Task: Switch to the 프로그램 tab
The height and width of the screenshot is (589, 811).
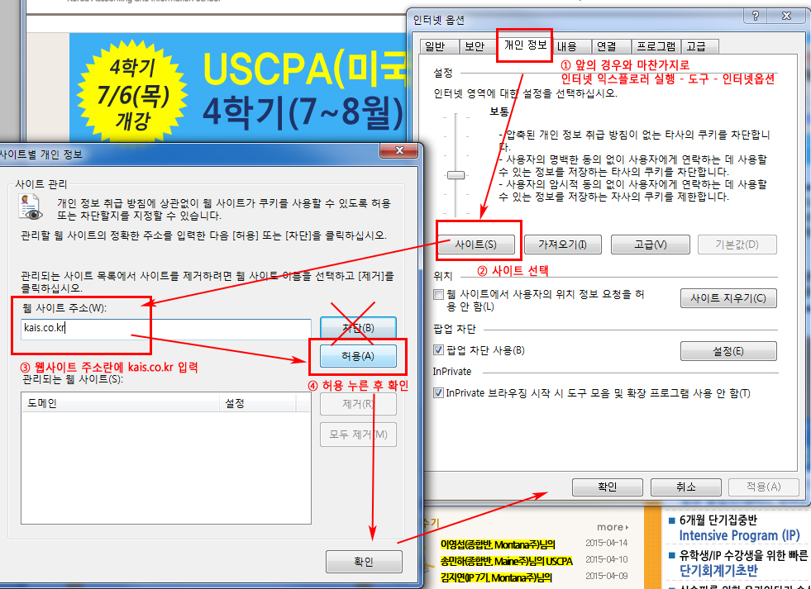Action: tap(656, 46)
